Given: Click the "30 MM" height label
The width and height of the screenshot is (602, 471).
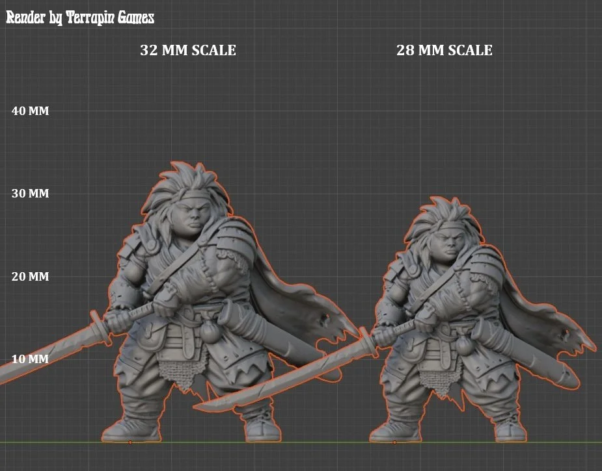Looking at the screenshot, I should [x=31, y=193].
